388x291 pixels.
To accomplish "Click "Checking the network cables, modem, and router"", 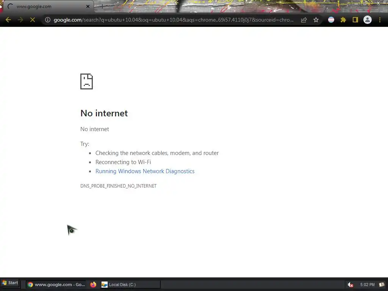I will click(x=157, y=153).
